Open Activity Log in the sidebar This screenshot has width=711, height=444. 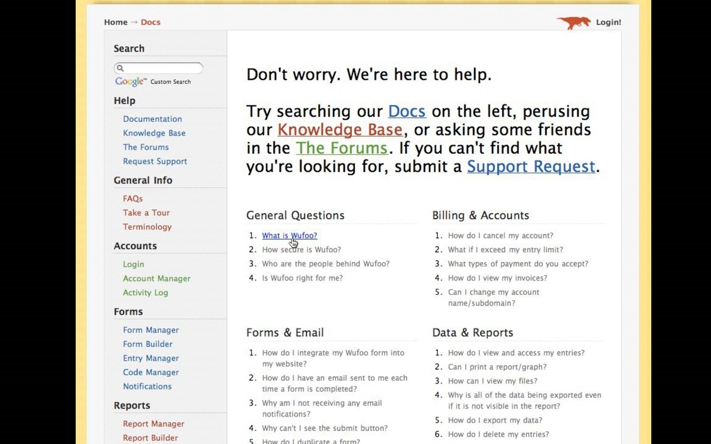tap(145, 293)
